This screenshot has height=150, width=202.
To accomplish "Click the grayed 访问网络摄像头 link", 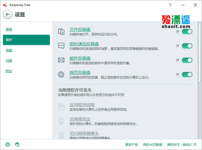I will pyautogui.click(x=84, y=133).
